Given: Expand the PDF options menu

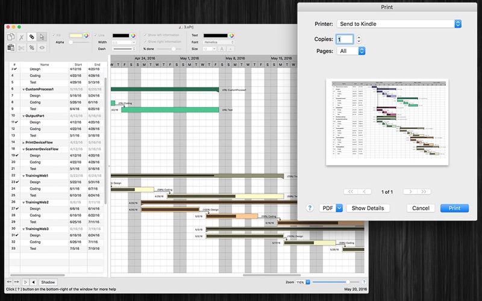Looking at the screenshot, I should pyautogui.click(x=331, y=208).
